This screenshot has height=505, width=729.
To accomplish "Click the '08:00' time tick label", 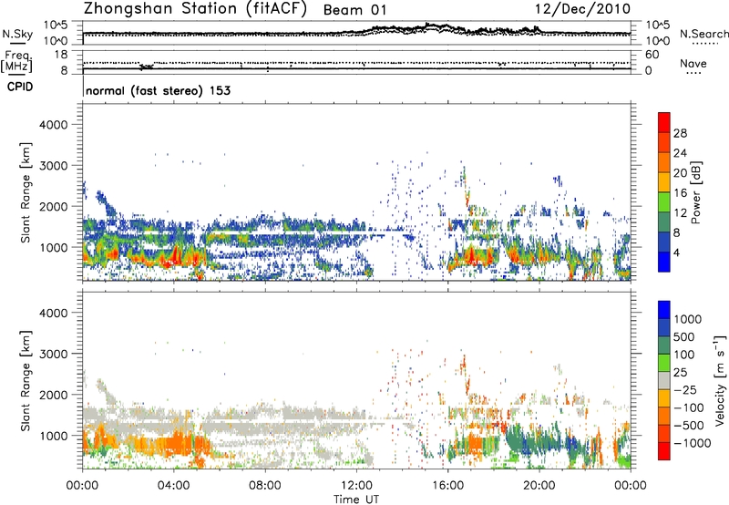I will pos(264,486).
